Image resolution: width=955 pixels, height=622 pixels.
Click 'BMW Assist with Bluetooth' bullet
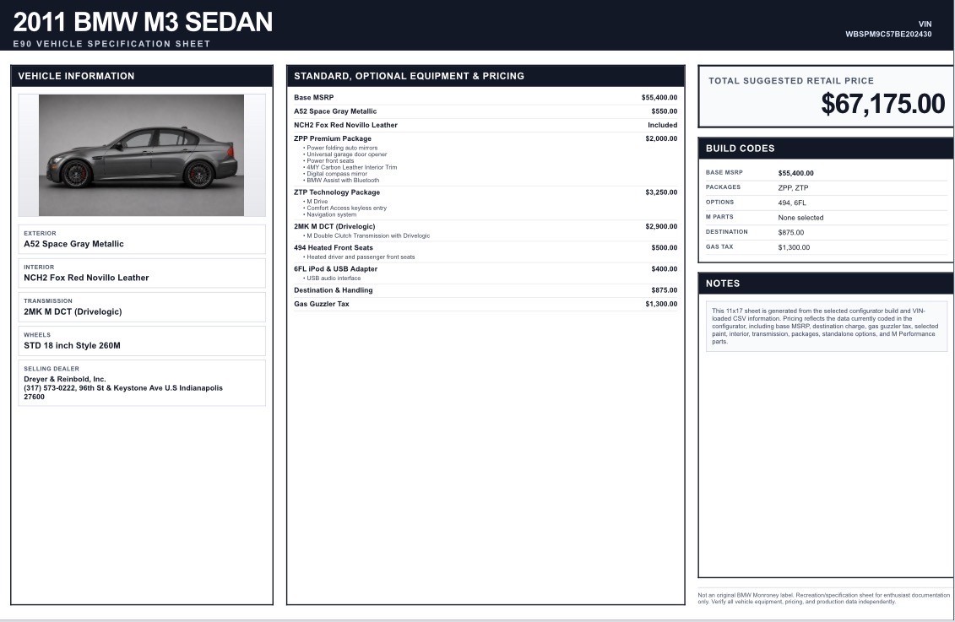pos(343,180)
